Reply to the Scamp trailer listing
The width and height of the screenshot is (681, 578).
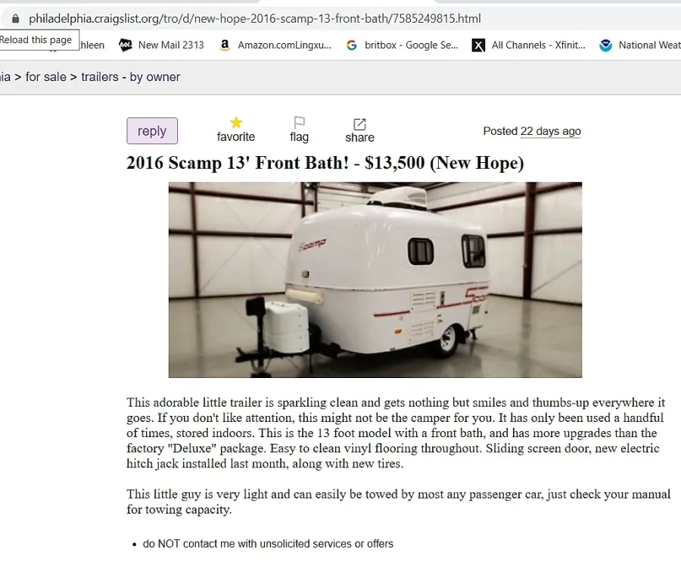[152, 131]
